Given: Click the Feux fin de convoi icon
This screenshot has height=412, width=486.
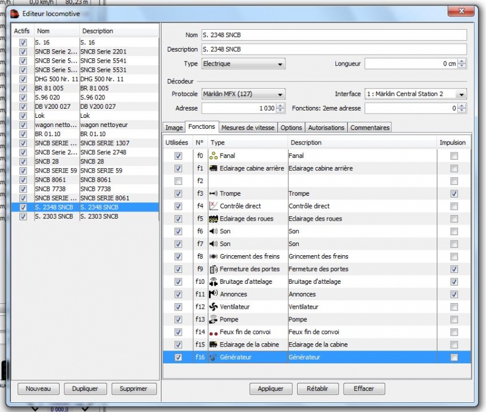Looking at the screenshot, I should 213,332.
